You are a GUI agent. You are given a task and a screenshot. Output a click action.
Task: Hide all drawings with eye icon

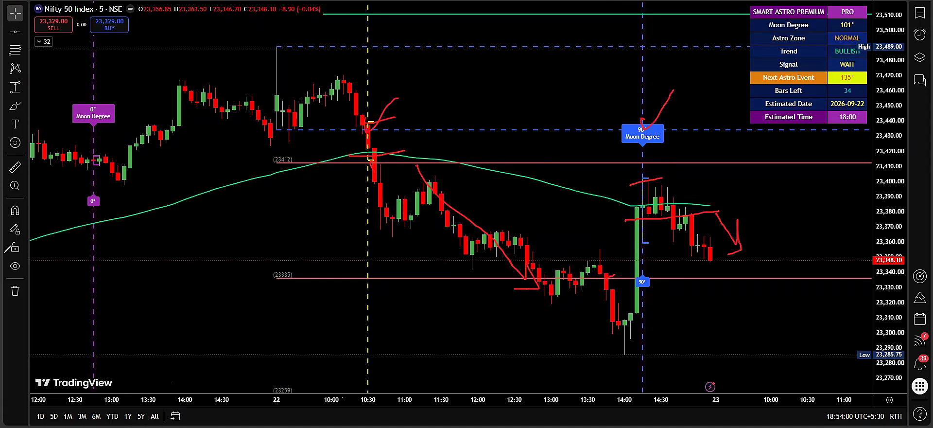15,266
